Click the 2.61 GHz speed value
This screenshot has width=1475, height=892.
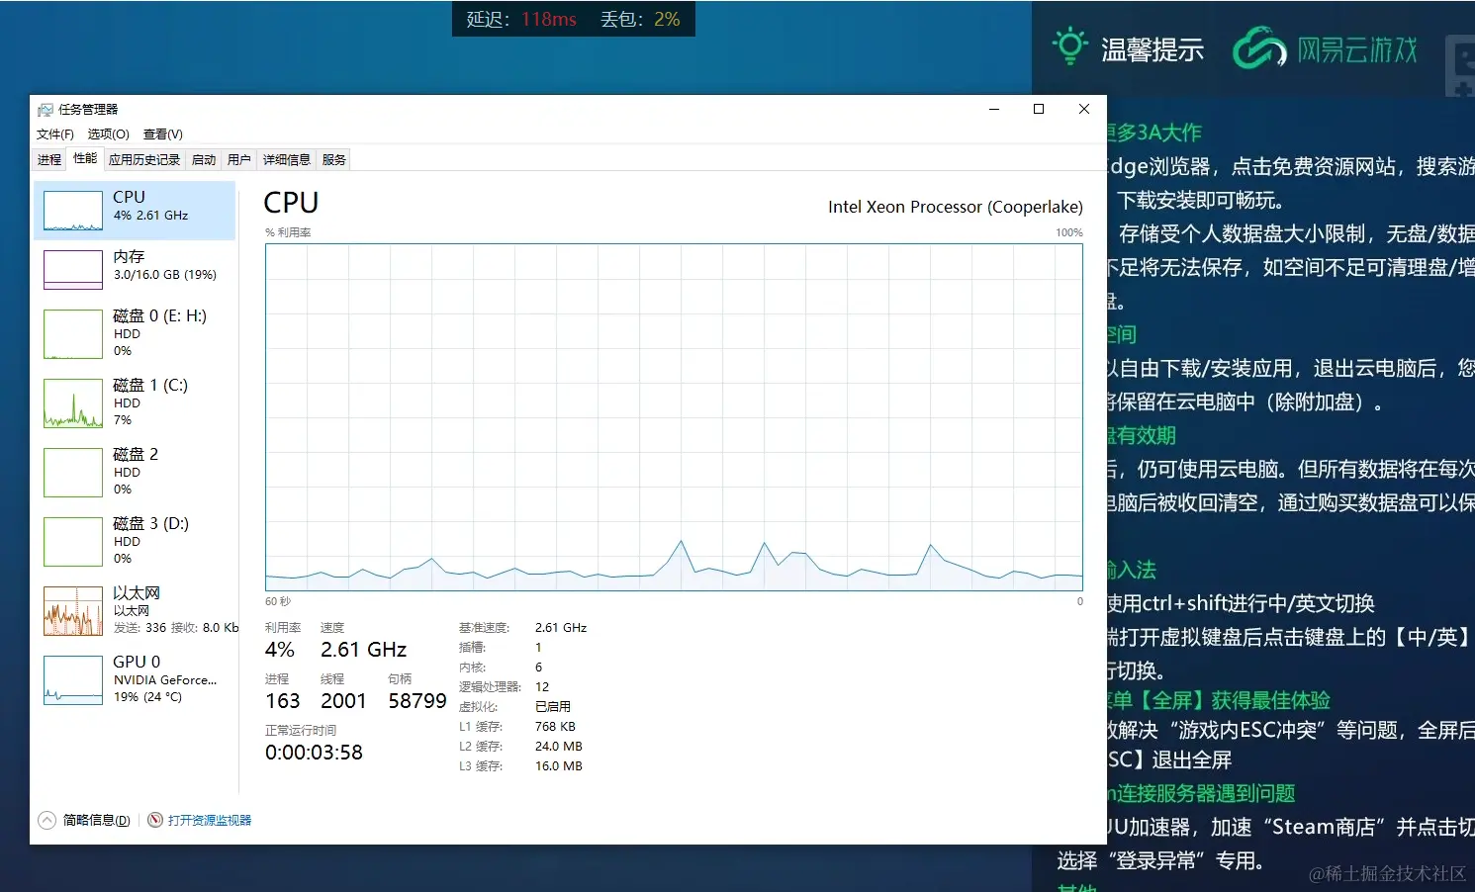(x=364, y=650)
